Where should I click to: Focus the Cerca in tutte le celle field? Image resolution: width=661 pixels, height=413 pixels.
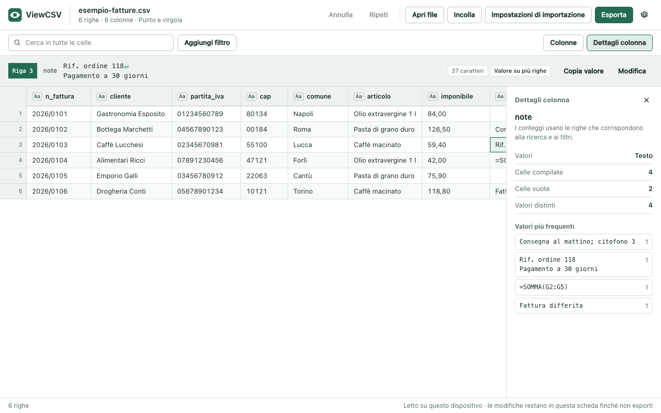pyautogui.click(x=91, y=43)
